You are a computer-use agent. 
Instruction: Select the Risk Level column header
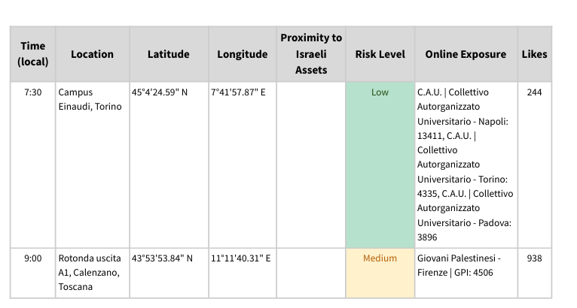[380, 54]
